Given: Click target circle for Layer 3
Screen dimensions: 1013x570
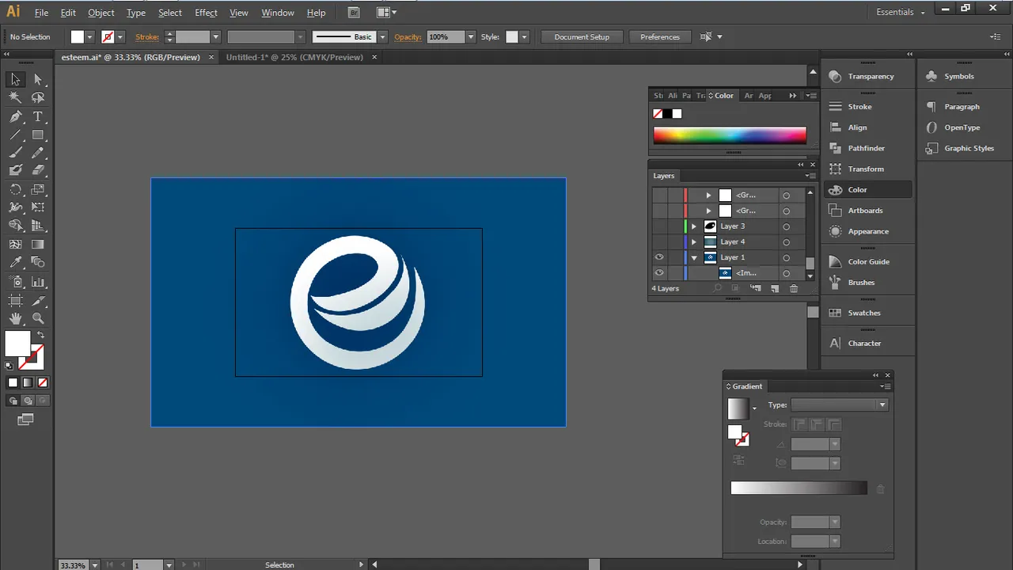Looking at the screenshot, I should coord(786,226).
